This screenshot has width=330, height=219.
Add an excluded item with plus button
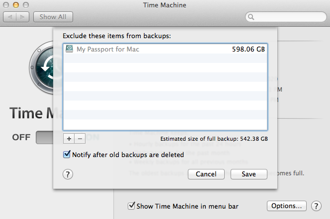[69, 138]
